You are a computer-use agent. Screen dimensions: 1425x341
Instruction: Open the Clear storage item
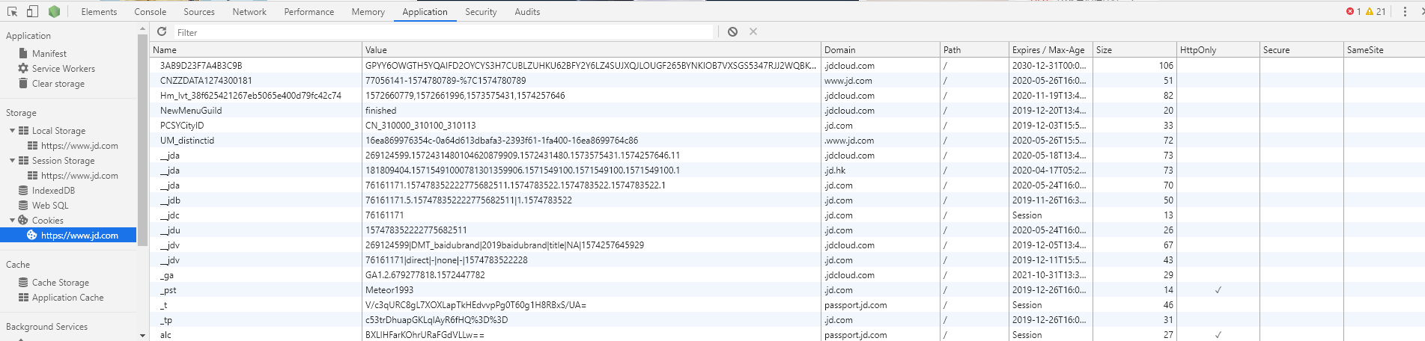58,84
